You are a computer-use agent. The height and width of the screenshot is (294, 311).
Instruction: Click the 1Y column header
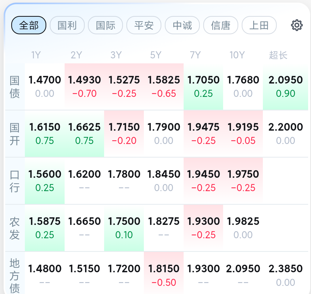(x=36, y=55)
